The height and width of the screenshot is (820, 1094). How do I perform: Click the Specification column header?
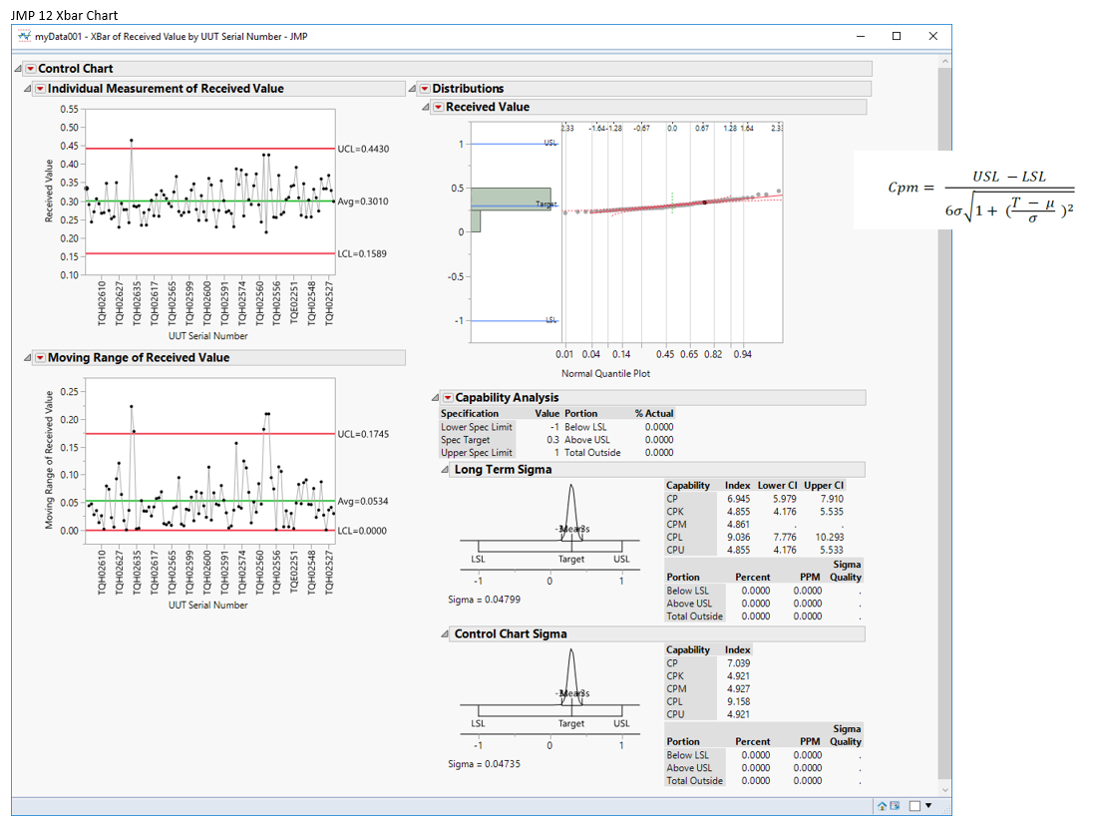[470, 413]
